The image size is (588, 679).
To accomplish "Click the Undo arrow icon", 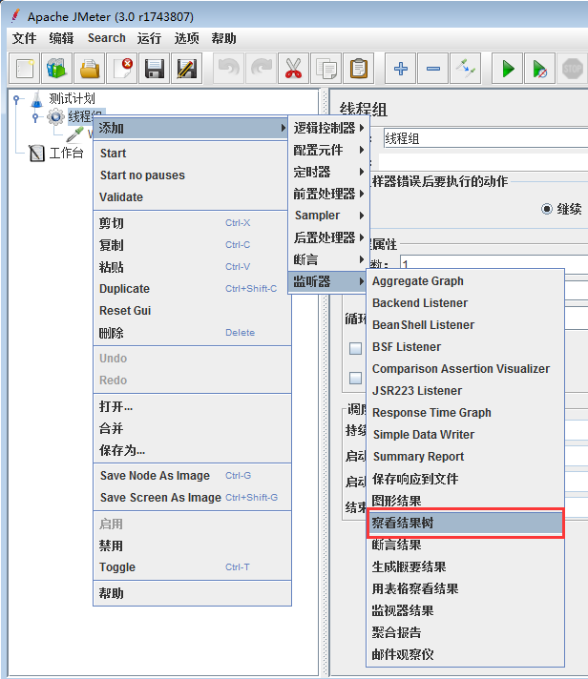I will tap(229, 69).
